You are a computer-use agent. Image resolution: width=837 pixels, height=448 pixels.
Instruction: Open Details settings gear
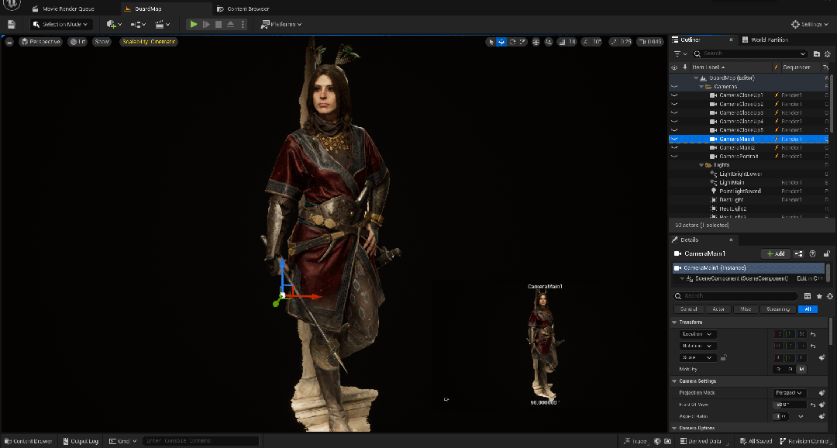(x=829, y=296)
